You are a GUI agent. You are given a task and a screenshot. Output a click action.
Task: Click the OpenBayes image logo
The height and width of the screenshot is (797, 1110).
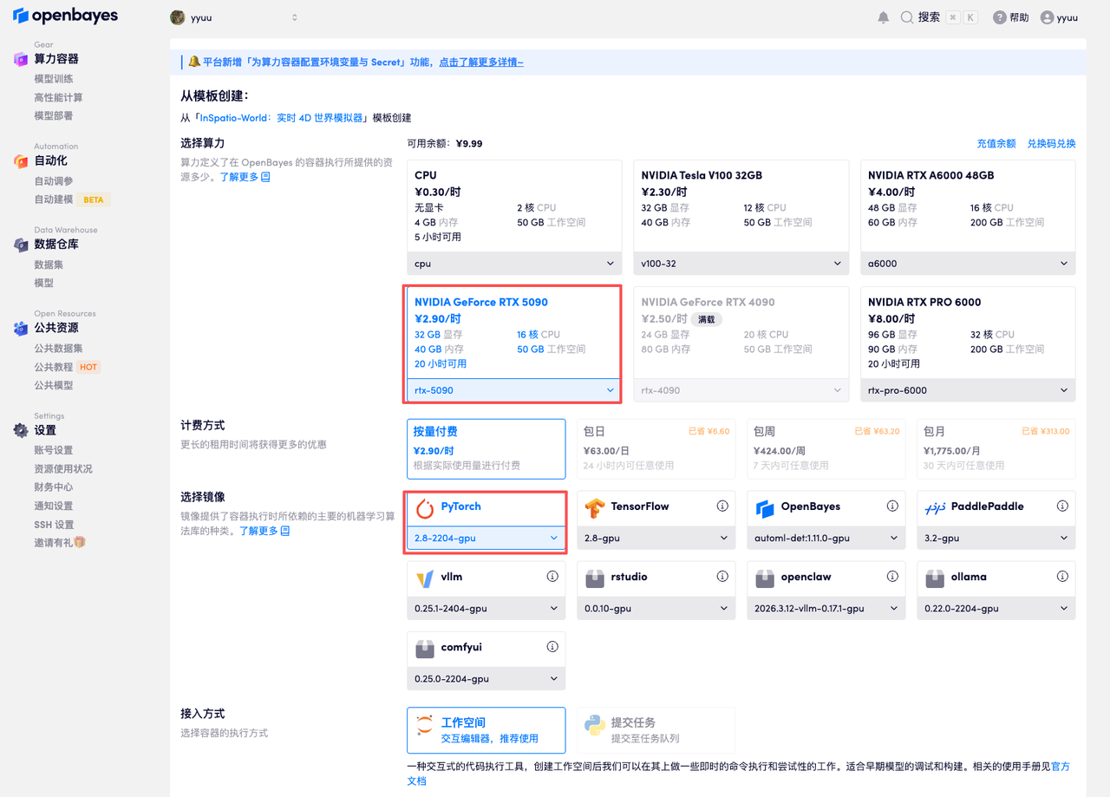[764, 508]
